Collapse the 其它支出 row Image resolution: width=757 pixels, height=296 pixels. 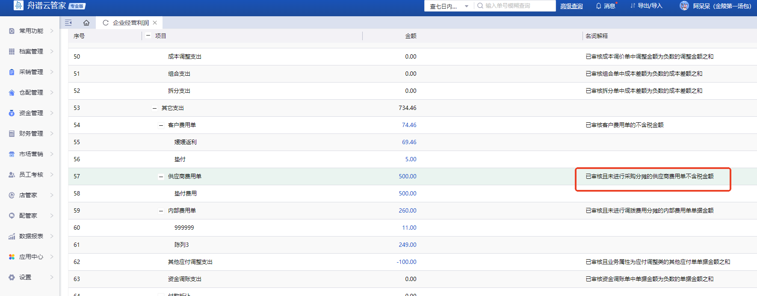(154, 108)
